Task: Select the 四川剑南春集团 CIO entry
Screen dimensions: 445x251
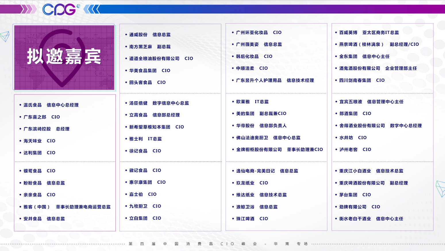Action: coord(362,80)
